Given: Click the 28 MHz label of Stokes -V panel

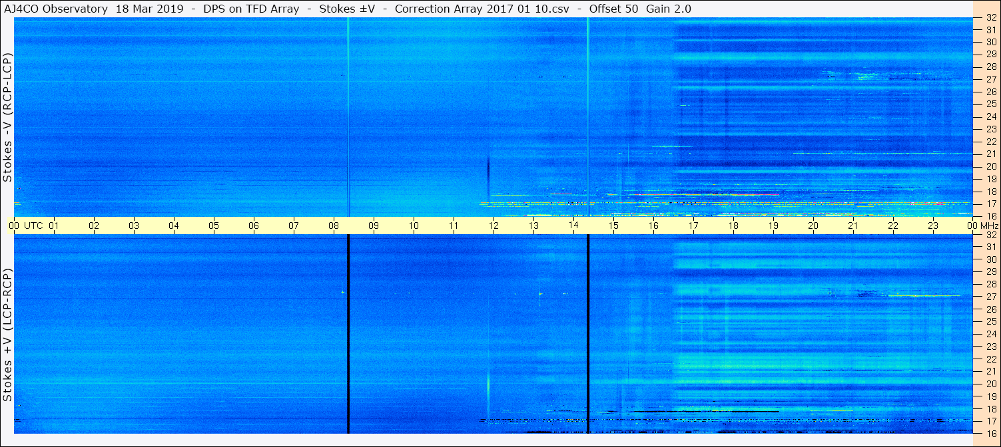Looking at the screenshot, I should click(991, 67).
